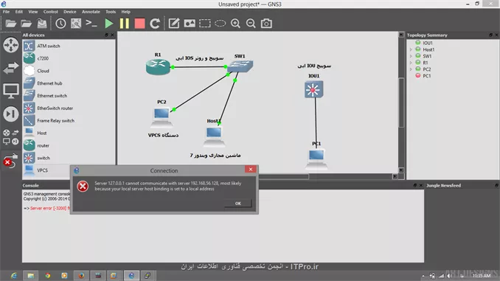Open the snapshot clock icon
Screen dimensions: 500x281
pos(60,24)
